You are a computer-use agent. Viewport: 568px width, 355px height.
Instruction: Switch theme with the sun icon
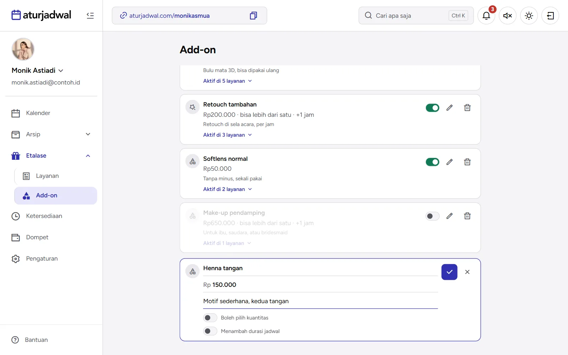[529, 16]
